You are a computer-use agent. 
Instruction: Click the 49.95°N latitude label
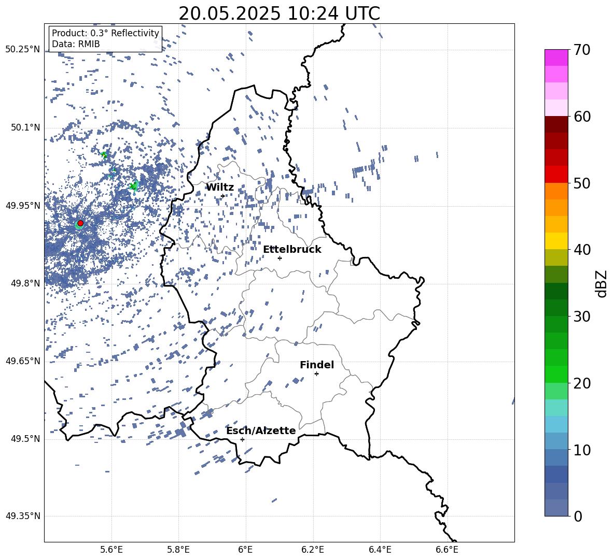tap(23, 205)
